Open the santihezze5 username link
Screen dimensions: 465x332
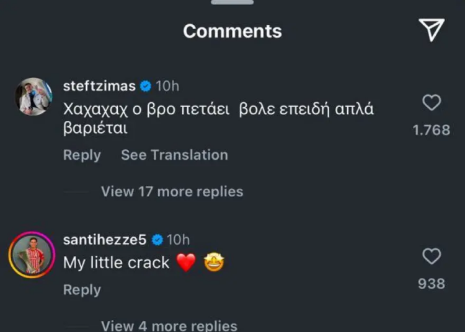105,240
